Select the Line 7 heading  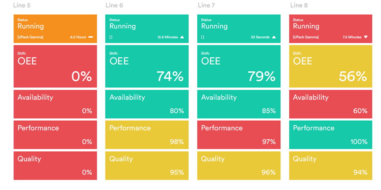pyautogui.click(x=206, y=5)
